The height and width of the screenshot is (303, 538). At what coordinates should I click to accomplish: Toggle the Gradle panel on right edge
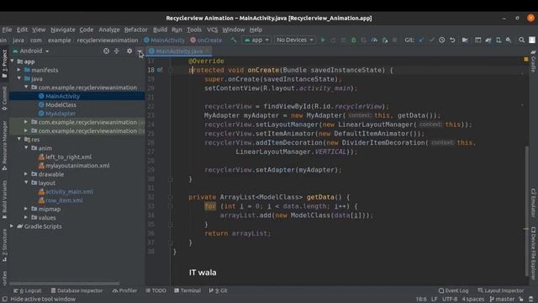coord(534,61)
